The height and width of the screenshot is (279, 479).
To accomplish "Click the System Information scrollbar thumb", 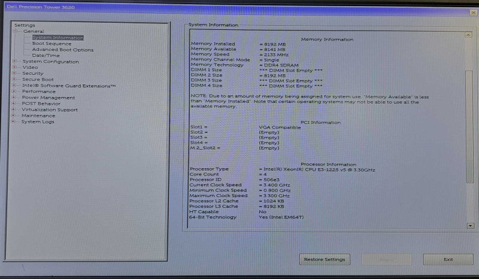I will coord(469,127).
